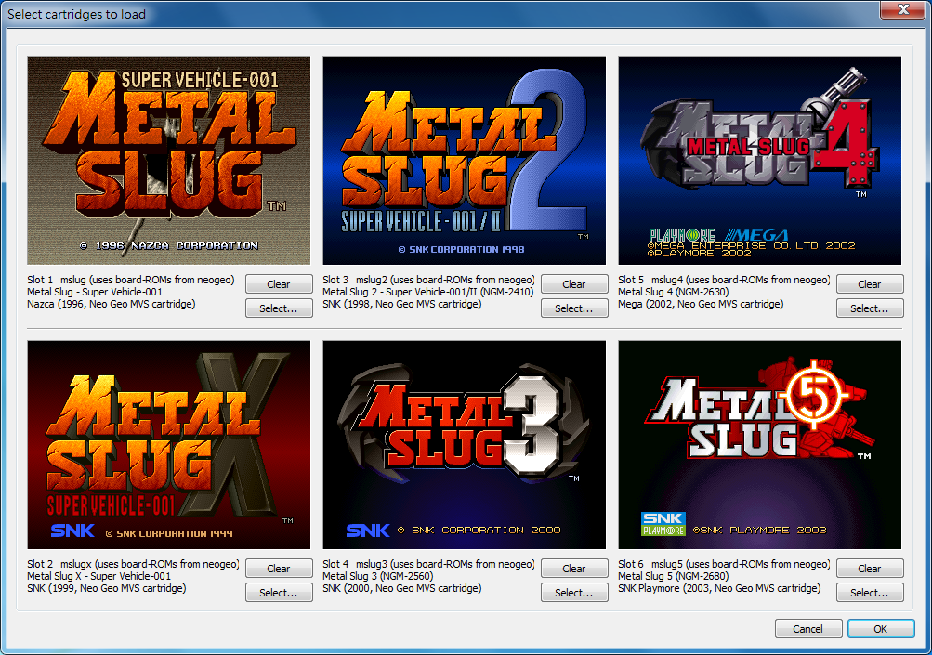Clear the Slot 4 mslug3 cartridge
The height and width of the screenshot is (655, 932).
(x=574, y=569)
